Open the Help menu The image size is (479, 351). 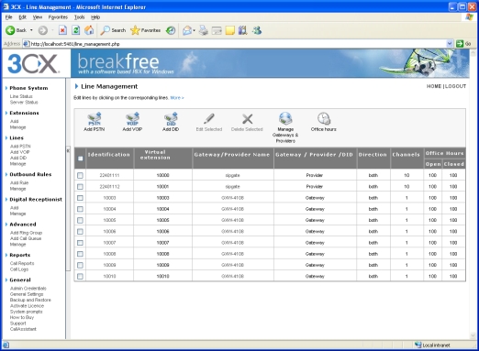(x=95, y=17)
